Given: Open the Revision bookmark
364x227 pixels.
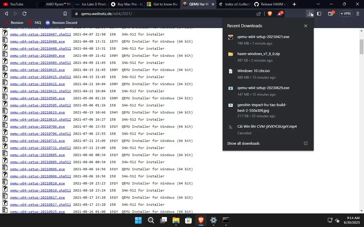Looking at the screenshot, I should click(x=14, y=23).
